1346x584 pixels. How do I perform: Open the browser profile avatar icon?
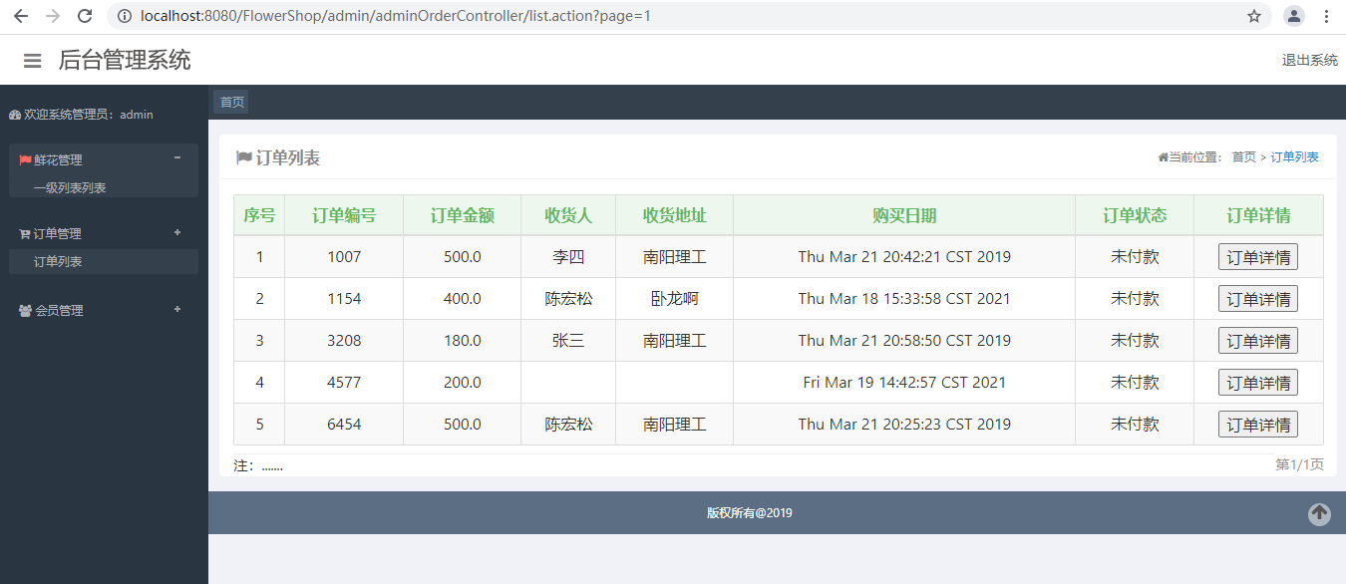pyautogui.click(x=1294, y=16)
